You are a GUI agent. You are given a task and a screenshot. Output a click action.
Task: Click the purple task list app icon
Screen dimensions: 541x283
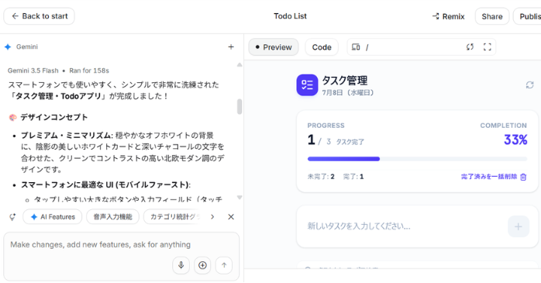[307, 85]
